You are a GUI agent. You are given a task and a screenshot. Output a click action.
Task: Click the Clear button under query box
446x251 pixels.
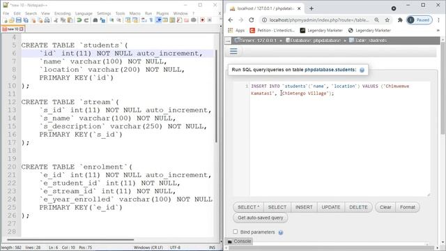tap(385, 207)
